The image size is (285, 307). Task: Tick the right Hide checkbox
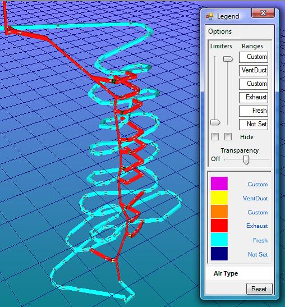(228, 136)
